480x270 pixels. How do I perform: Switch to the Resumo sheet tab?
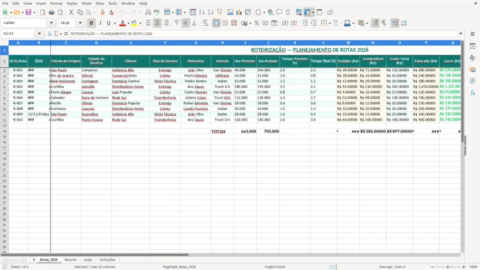pyautogui.click(x=70, y=260)
